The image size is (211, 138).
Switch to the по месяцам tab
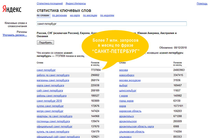(x=90, y=15)
